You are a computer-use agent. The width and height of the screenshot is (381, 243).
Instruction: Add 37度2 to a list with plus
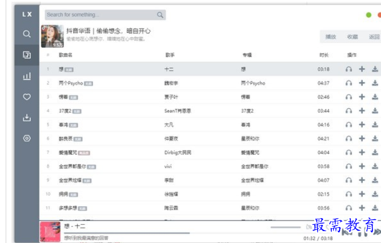click(x=362, y=110)
